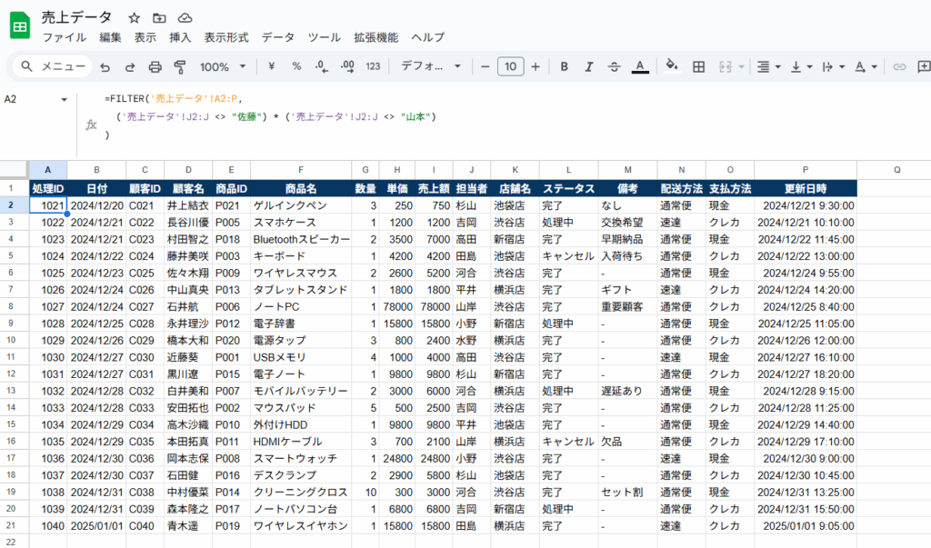This screenshot has height=548, width=931.
Task: Open the ヘルプ menu
Action: tap(427, 37)
